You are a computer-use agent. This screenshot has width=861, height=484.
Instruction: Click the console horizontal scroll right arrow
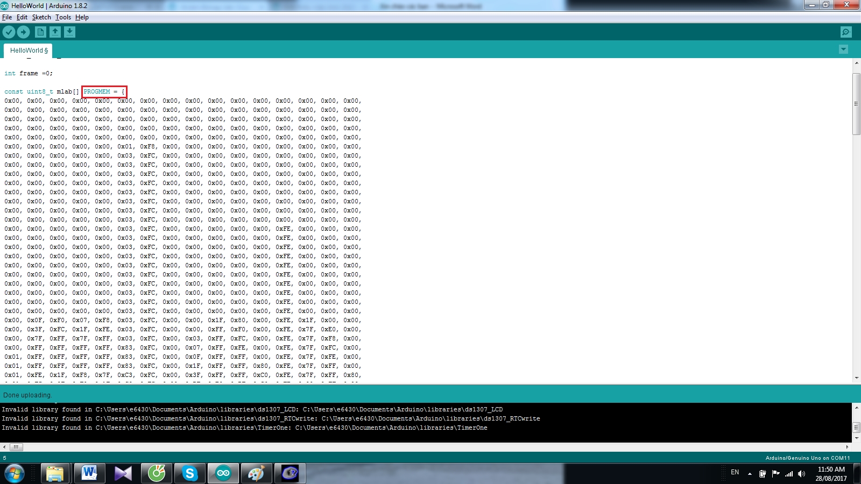tap(847, 447)
